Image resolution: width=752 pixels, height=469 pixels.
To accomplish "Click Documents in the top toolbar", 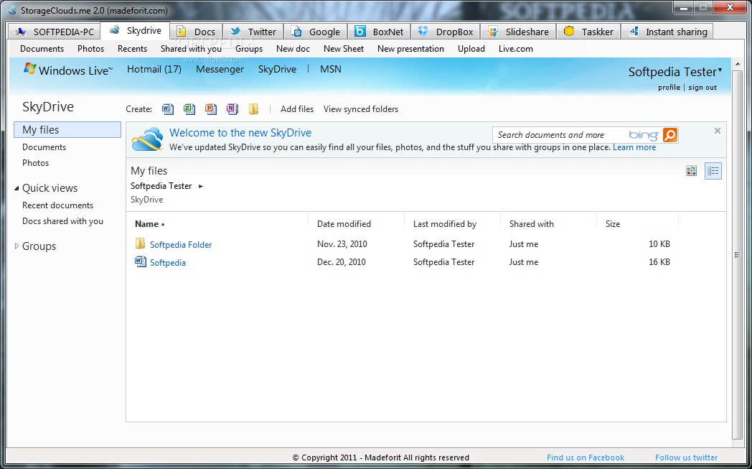I will (x=42, y=49).
